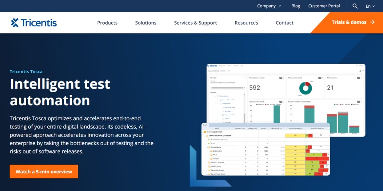This screenshot has height=191, width=383.
Task: Click the kebab menu on the Time filter panel
Action: pyautogui.click(x=244, y=78)
